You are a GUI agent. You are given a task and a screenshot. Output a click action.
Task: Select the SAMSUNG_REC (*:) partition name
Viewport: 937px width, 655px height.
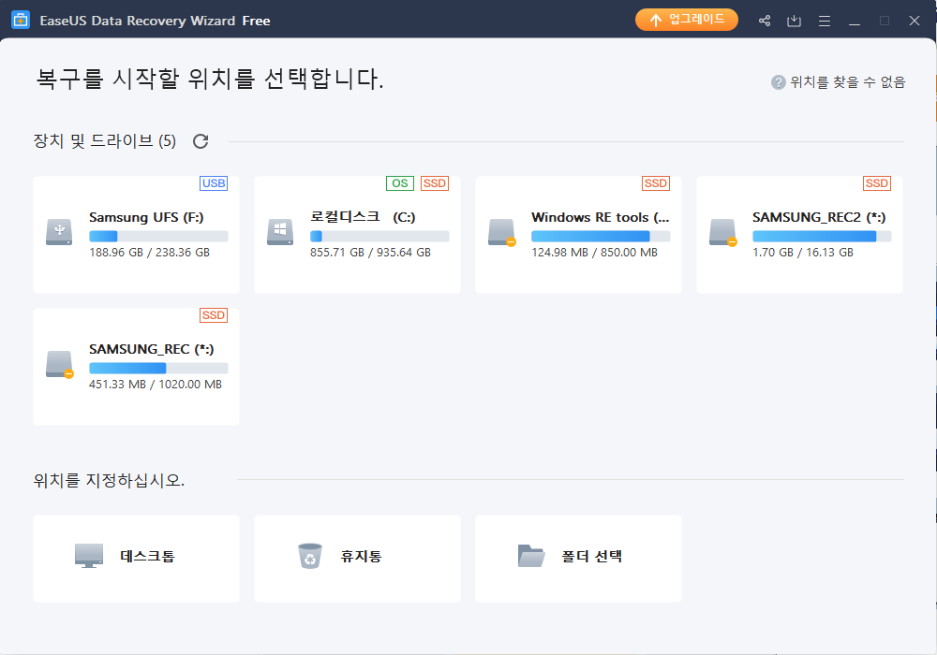(151, 349)
